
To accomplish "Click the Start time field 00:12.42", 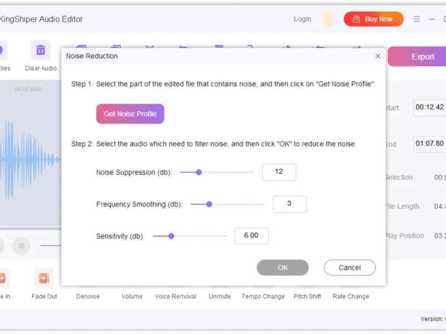I will pos(429,107).
